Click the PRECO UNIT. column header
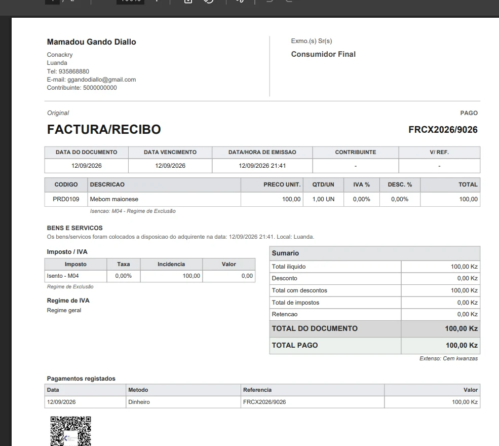The height and width of the screenshot is (446, 499). (272, 184)
